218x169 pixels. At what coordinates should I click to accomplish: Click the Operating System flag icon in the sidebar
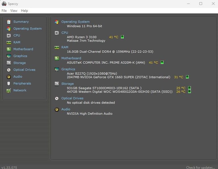pos(9,29)
